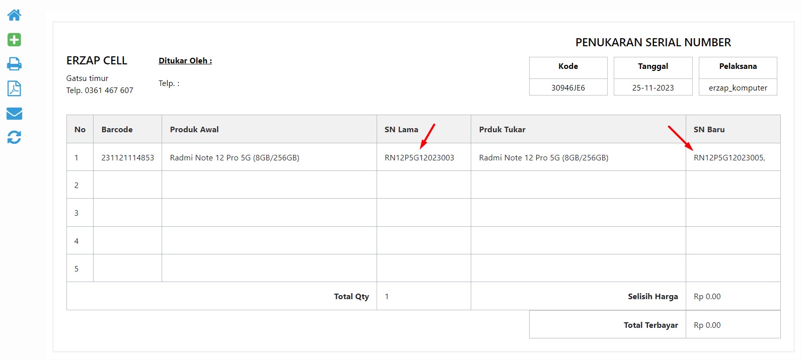Click the 'No' column header
The image size is (802, 360).
pos(80,129)
